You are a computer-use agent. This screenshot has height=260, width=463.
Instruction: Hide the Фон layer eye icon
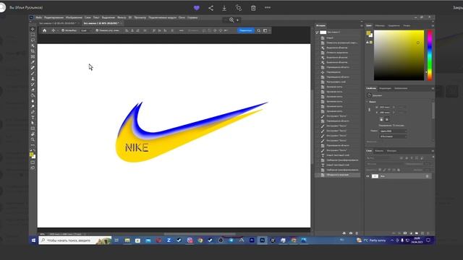pyautogui.click(x=368, y=176)
